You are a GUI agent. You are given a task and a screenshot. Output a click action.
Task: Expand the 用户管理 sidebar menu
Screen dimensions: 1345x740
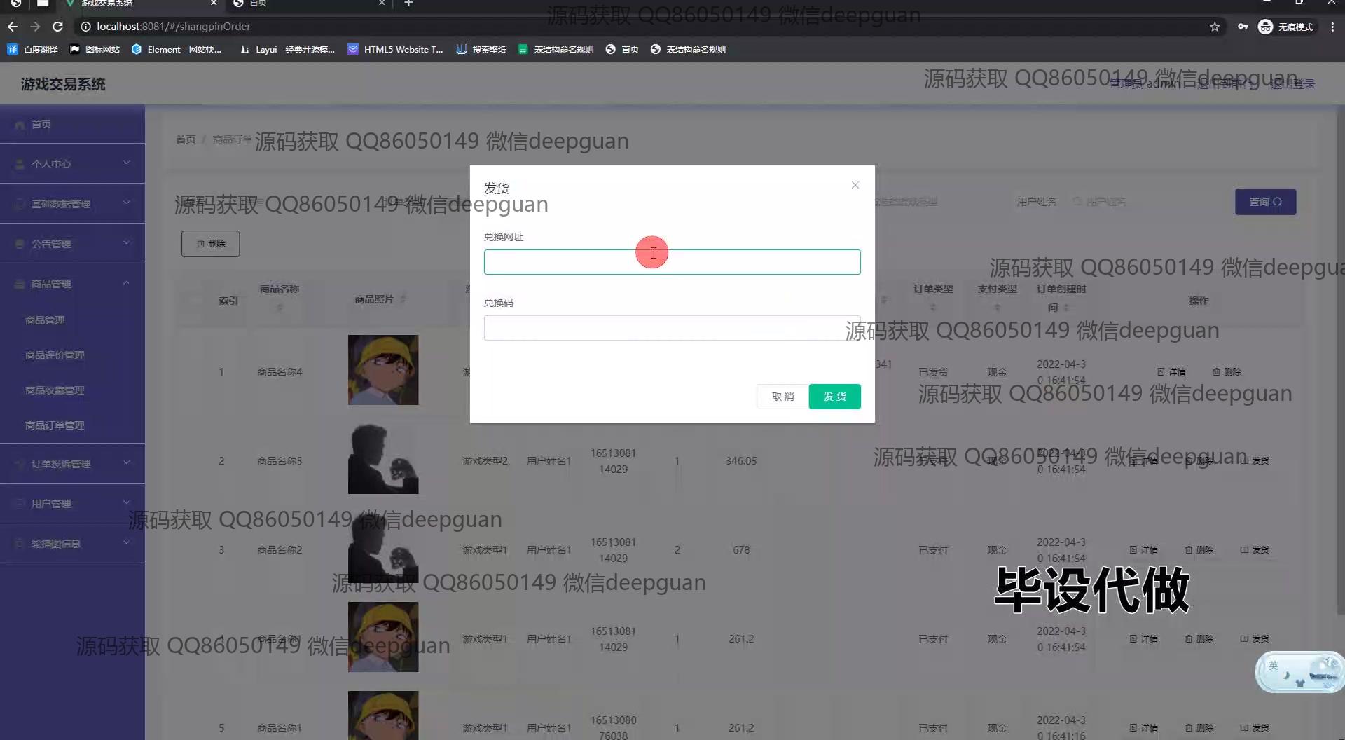coord(72,503)
